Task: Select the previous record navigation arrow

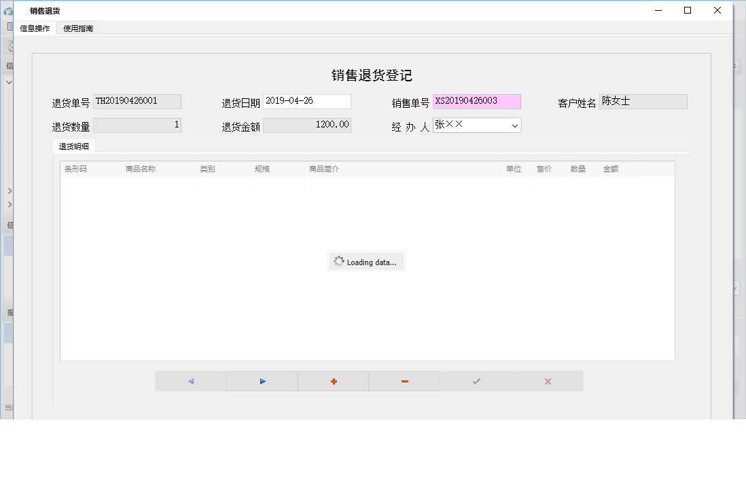Action: (190, 380)
